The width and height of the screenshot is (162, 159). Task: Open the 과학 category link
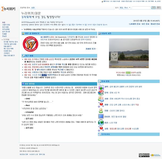pyautogui.click(x=106, y=87)
